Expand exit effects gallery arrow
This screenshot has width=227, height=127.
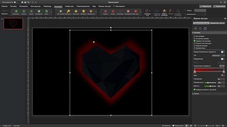(x=140, y=12)
